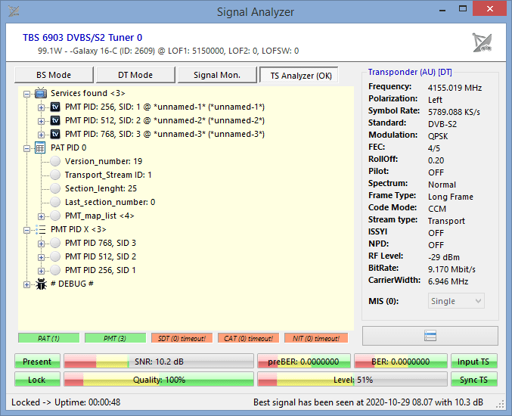
Task: Collapse the PAT PID 0 node
Action: (x=26, y=148)
